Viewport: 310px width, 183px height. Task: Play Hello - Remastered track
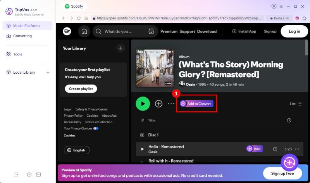tap(142, 149)
